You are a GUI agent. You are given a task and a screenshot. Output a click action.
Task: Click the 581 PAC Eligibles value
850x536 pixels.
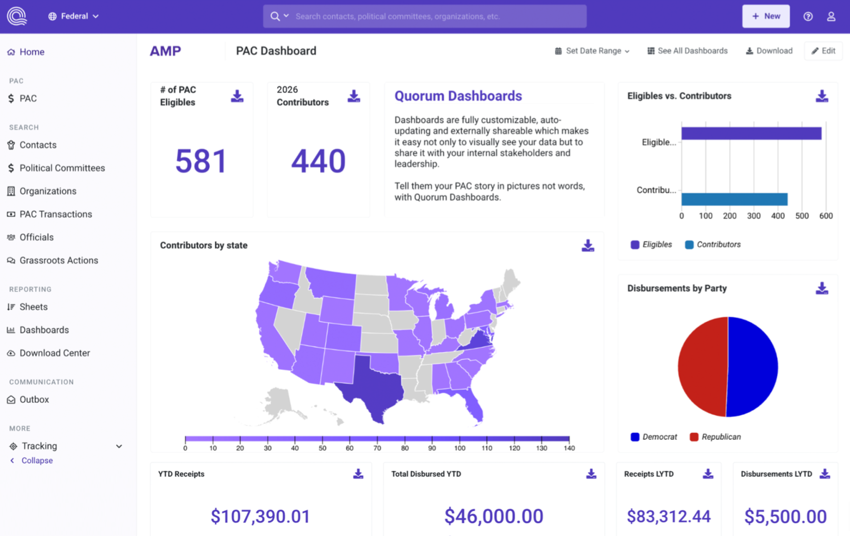201,161
